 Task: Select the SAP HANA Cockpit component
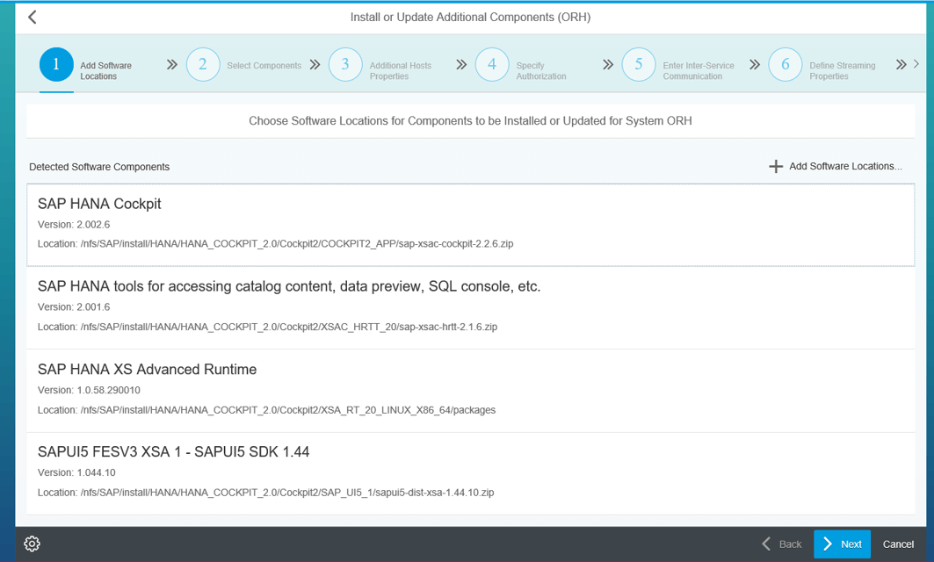471,225
